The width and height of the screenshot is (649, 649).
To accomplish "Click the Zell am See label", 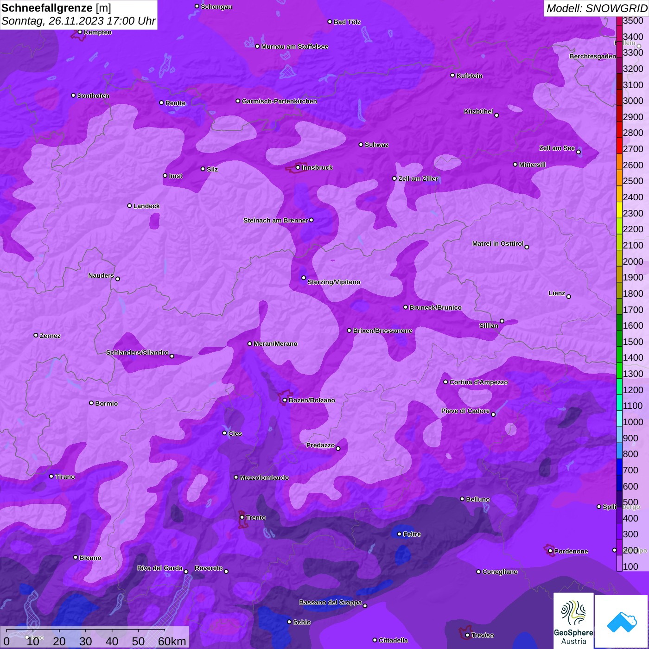I will [557, 148].
